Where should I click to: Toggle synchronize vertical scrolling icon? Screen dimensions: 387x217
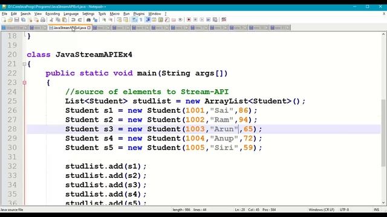click(119, 19)
